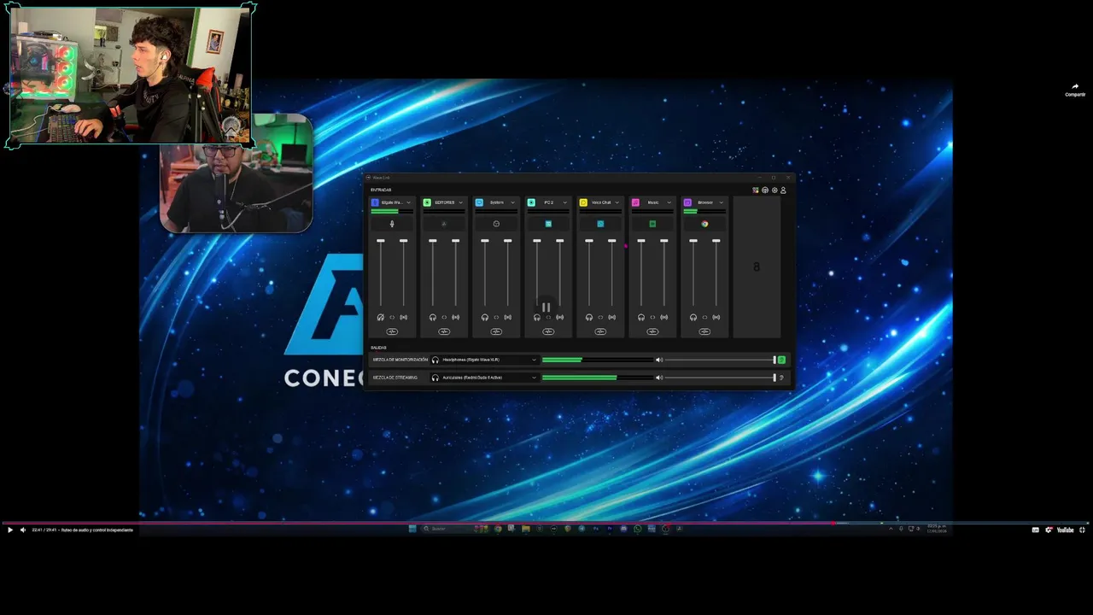Click the PC 2 channel color icon
This screenshot has width=1093, height=615.
tap(531, 202)
